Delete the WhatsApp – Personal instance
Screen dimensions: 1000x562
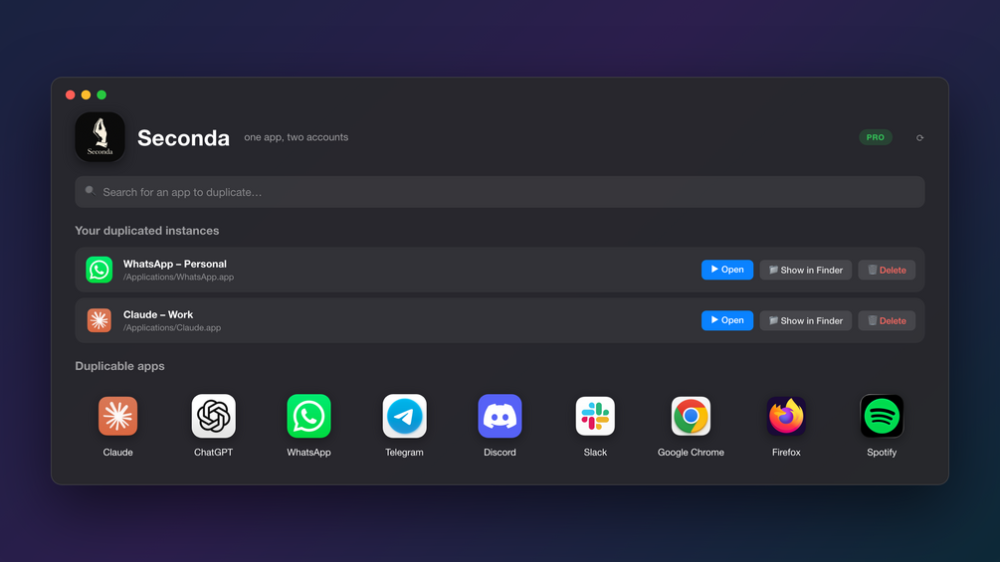(x=887, y=270)
